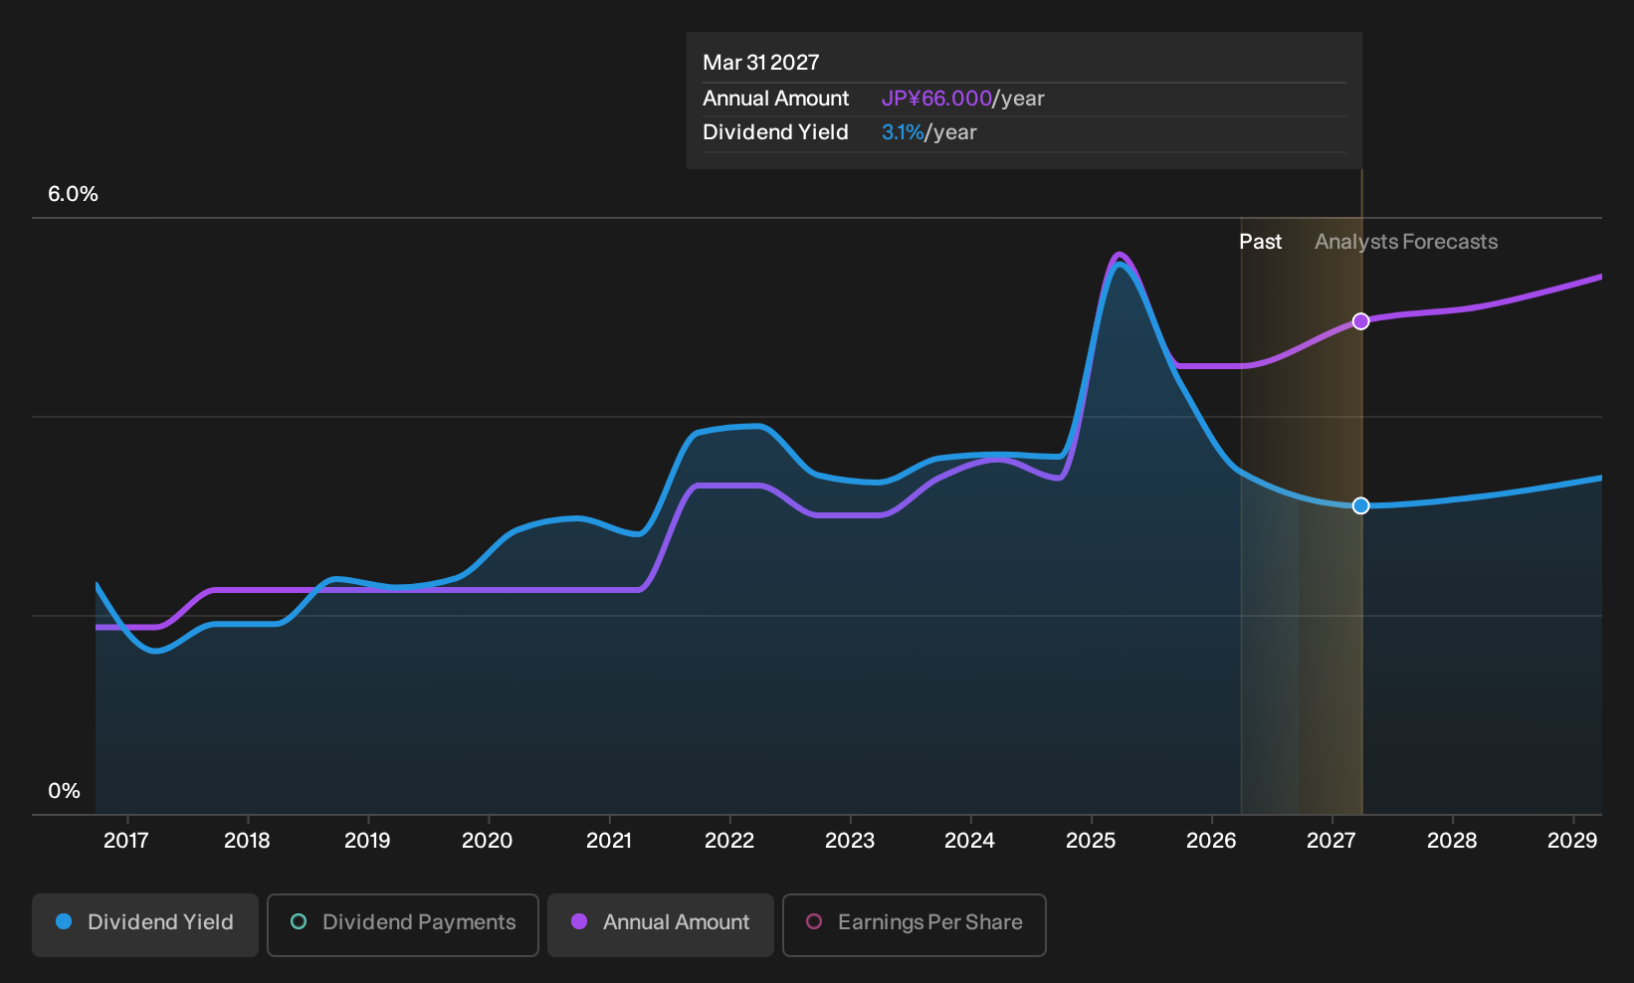This screenshot has width=1634, height=983.
Task: Enable the Earnings Per Share series
Action: click(915, 925)
